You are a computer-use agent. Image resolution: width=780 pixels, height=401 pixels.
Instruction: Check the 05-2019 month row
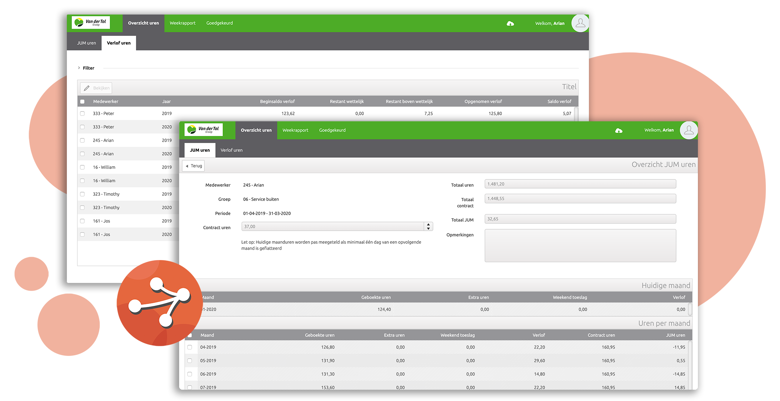[x=190, y=361]
